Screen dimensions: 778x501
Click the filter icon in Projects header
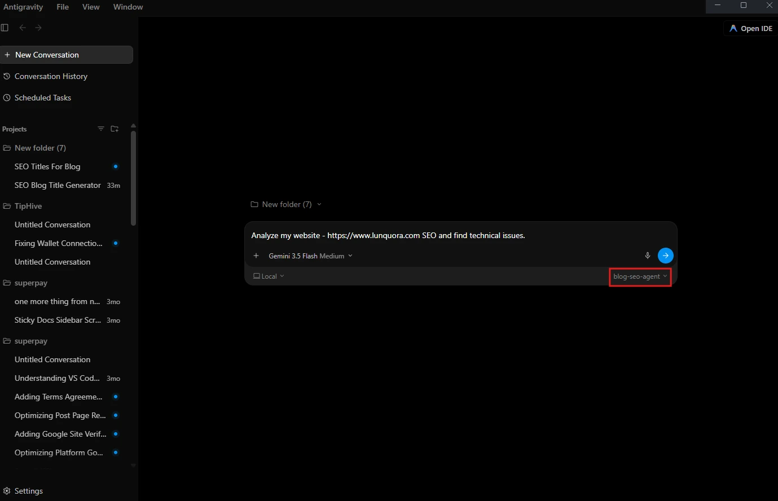[101, 129]
